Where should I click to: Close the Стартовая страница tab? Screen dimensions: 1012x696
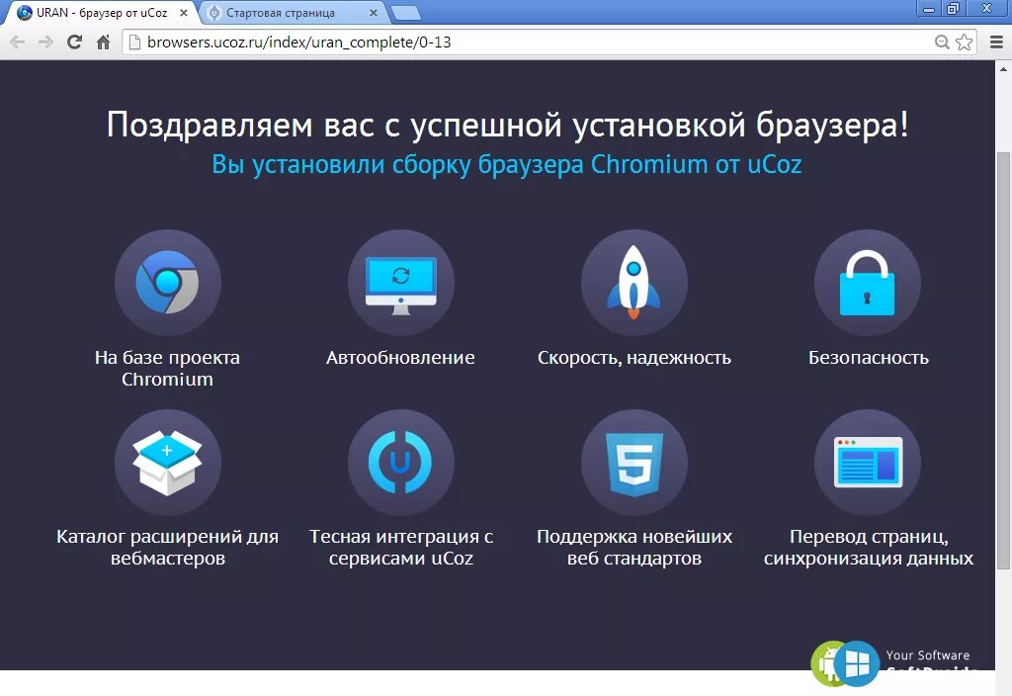[373, 13]
